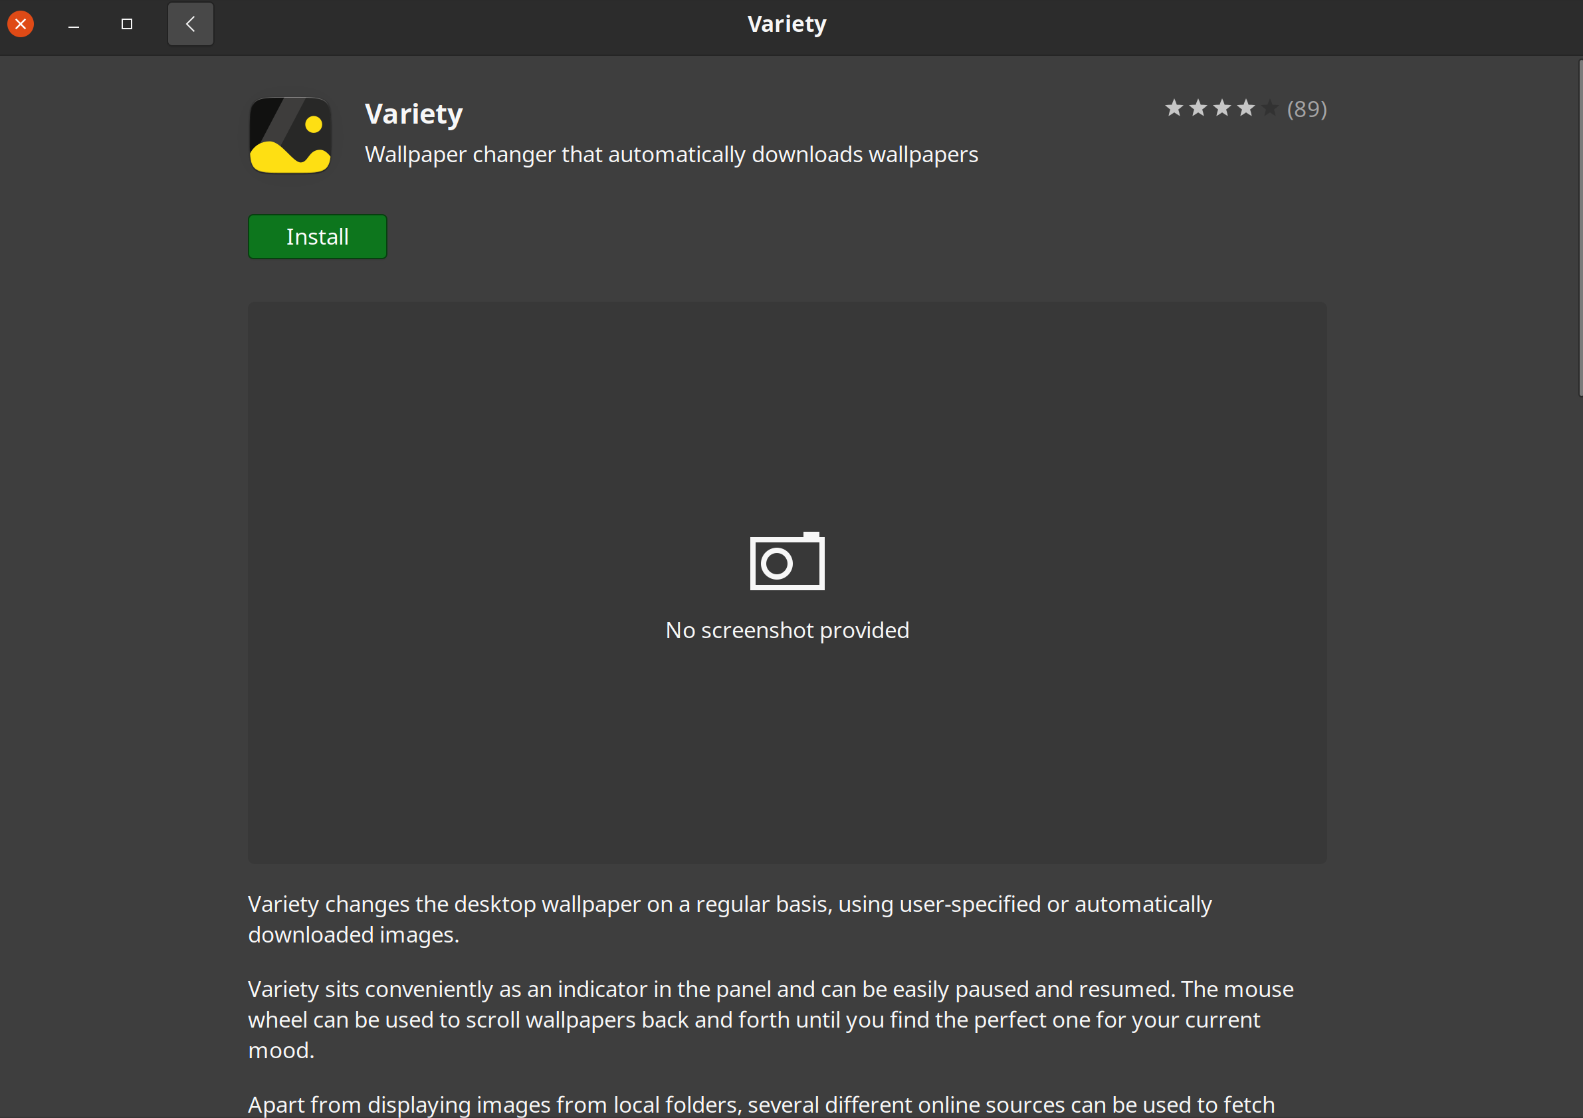Open reviews by clicking the (89) count

tap(1307, 108)
